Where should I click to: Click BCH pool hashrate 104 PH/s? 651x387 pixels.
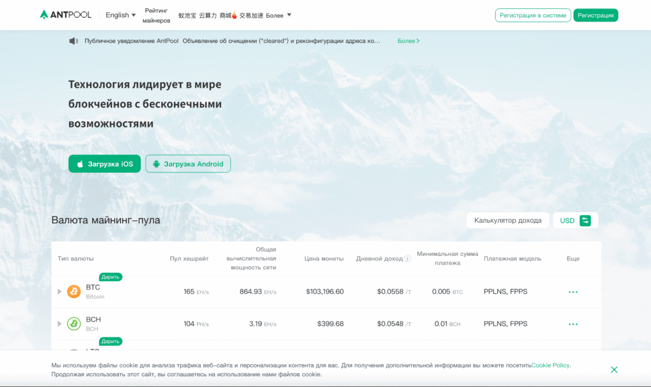(x=196, y=324)
